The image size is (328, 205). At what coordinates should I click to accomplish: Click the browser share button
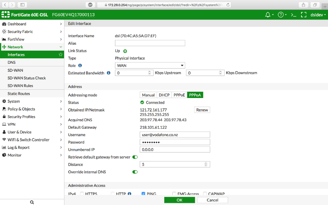304,4
